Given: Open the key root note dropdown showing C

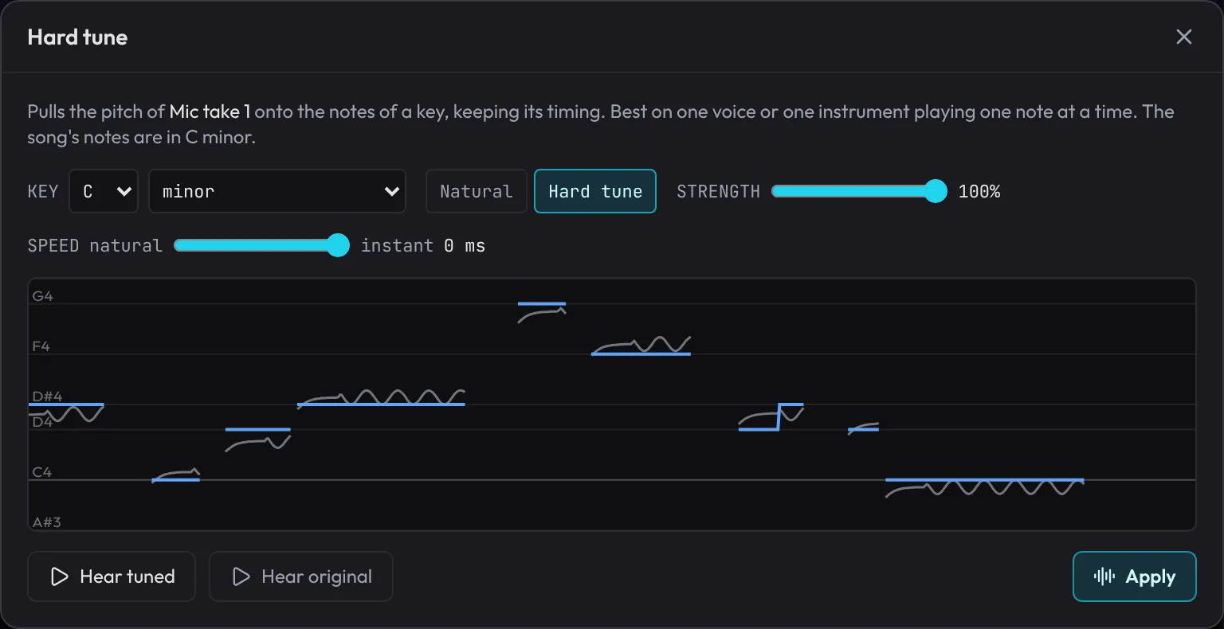Looking at the screenshot, I should pos(104,191).
